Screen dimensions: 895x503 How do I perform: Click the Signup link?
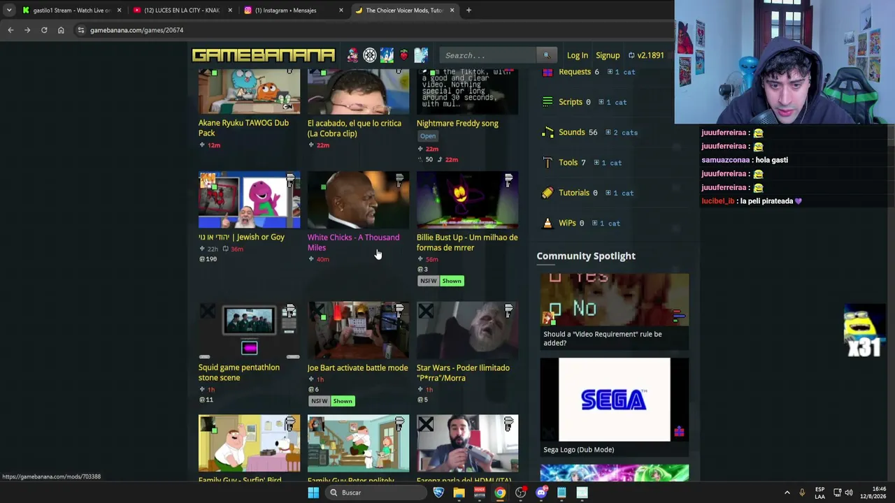[608, 55]
